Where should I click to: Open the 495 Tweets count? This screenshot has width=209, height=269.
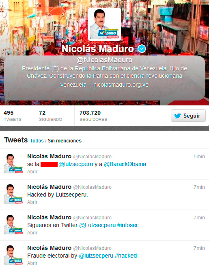pos(13,116)
